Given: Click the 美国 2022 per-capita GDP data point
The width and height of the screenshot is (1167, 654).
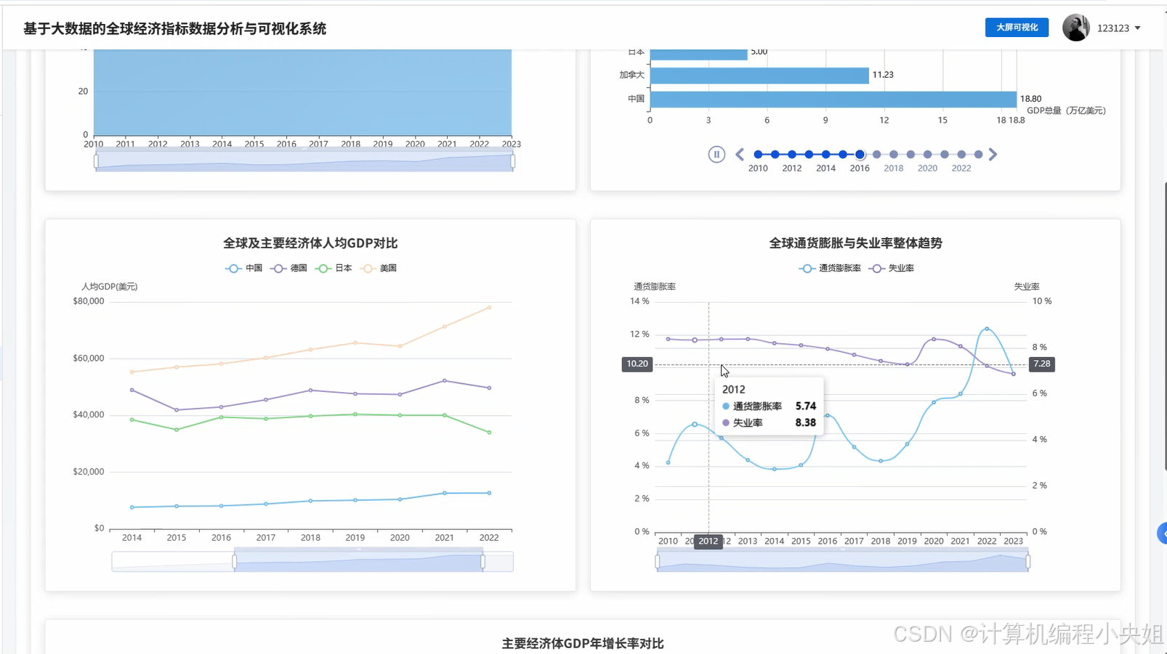Looking at the screenshot, I should pyautogui.click(x=489, y=307).
